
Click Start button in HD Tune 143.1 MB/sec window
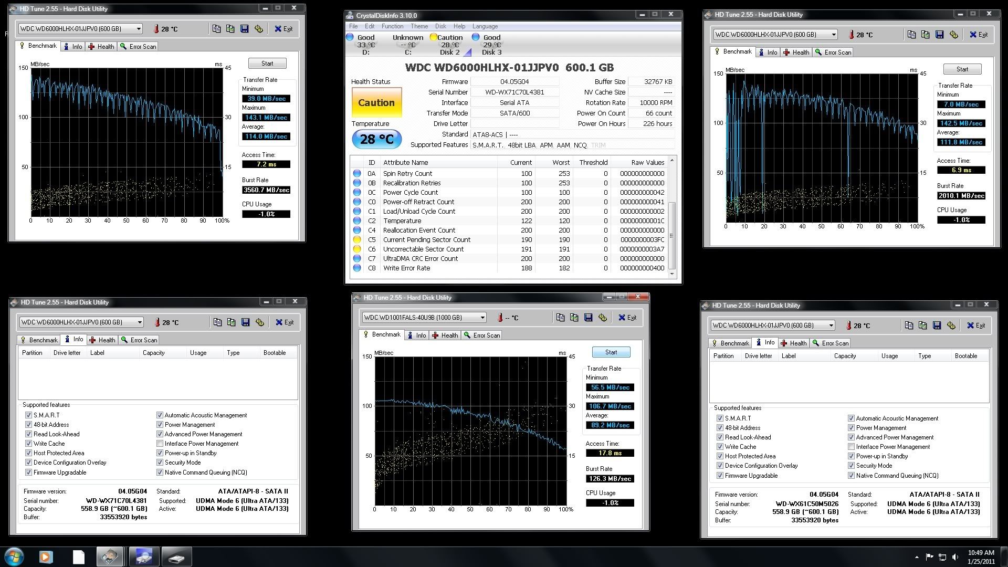267,64
